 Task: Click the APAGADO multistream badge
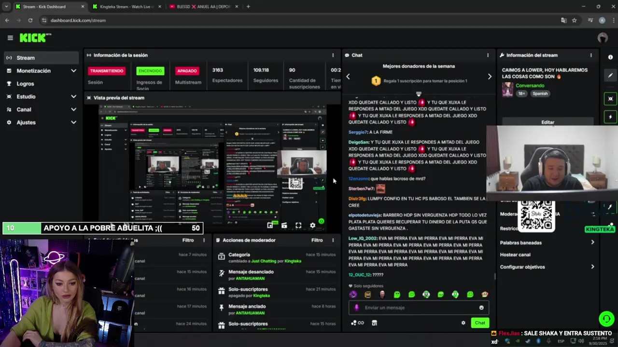coord(187,71)
